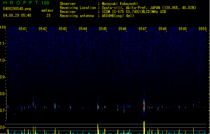Select the file name 0408290540.png
The height and width of the screenshot is (134, 210).
tap(17, 9)
